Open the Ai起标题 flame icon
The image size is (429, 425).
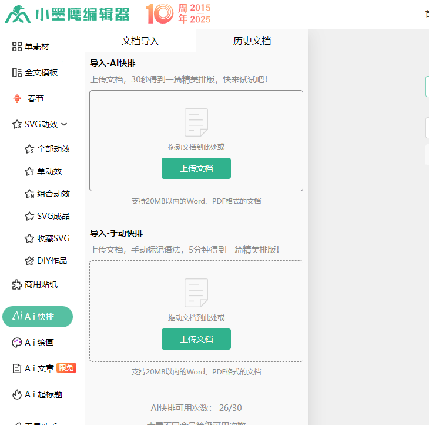[x=17, y=394]
